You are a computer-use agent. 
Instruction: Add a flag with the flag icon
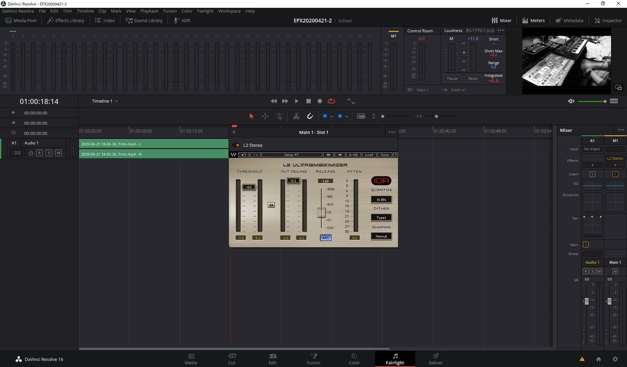click(325, 116)
